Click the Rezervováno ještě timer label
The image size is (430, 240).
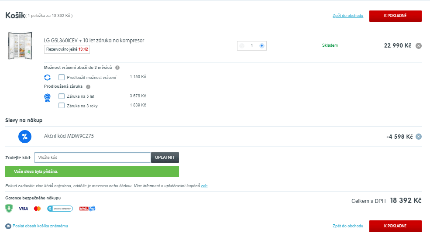(x=67, y=49)
